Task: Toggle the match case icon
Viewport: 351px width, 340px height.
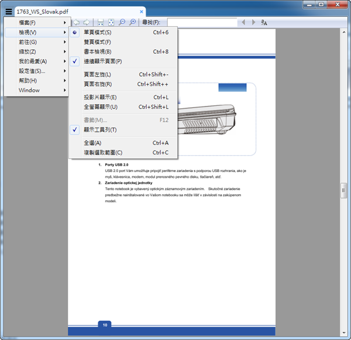Action: (x=264, y=22)
